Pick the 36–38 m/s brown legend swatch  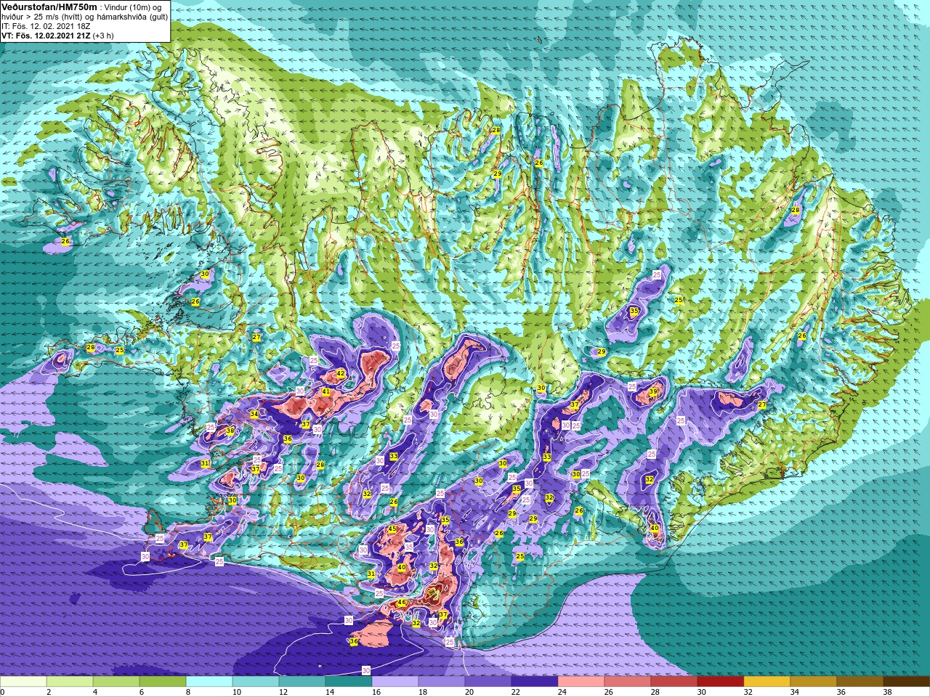point(860,682)
